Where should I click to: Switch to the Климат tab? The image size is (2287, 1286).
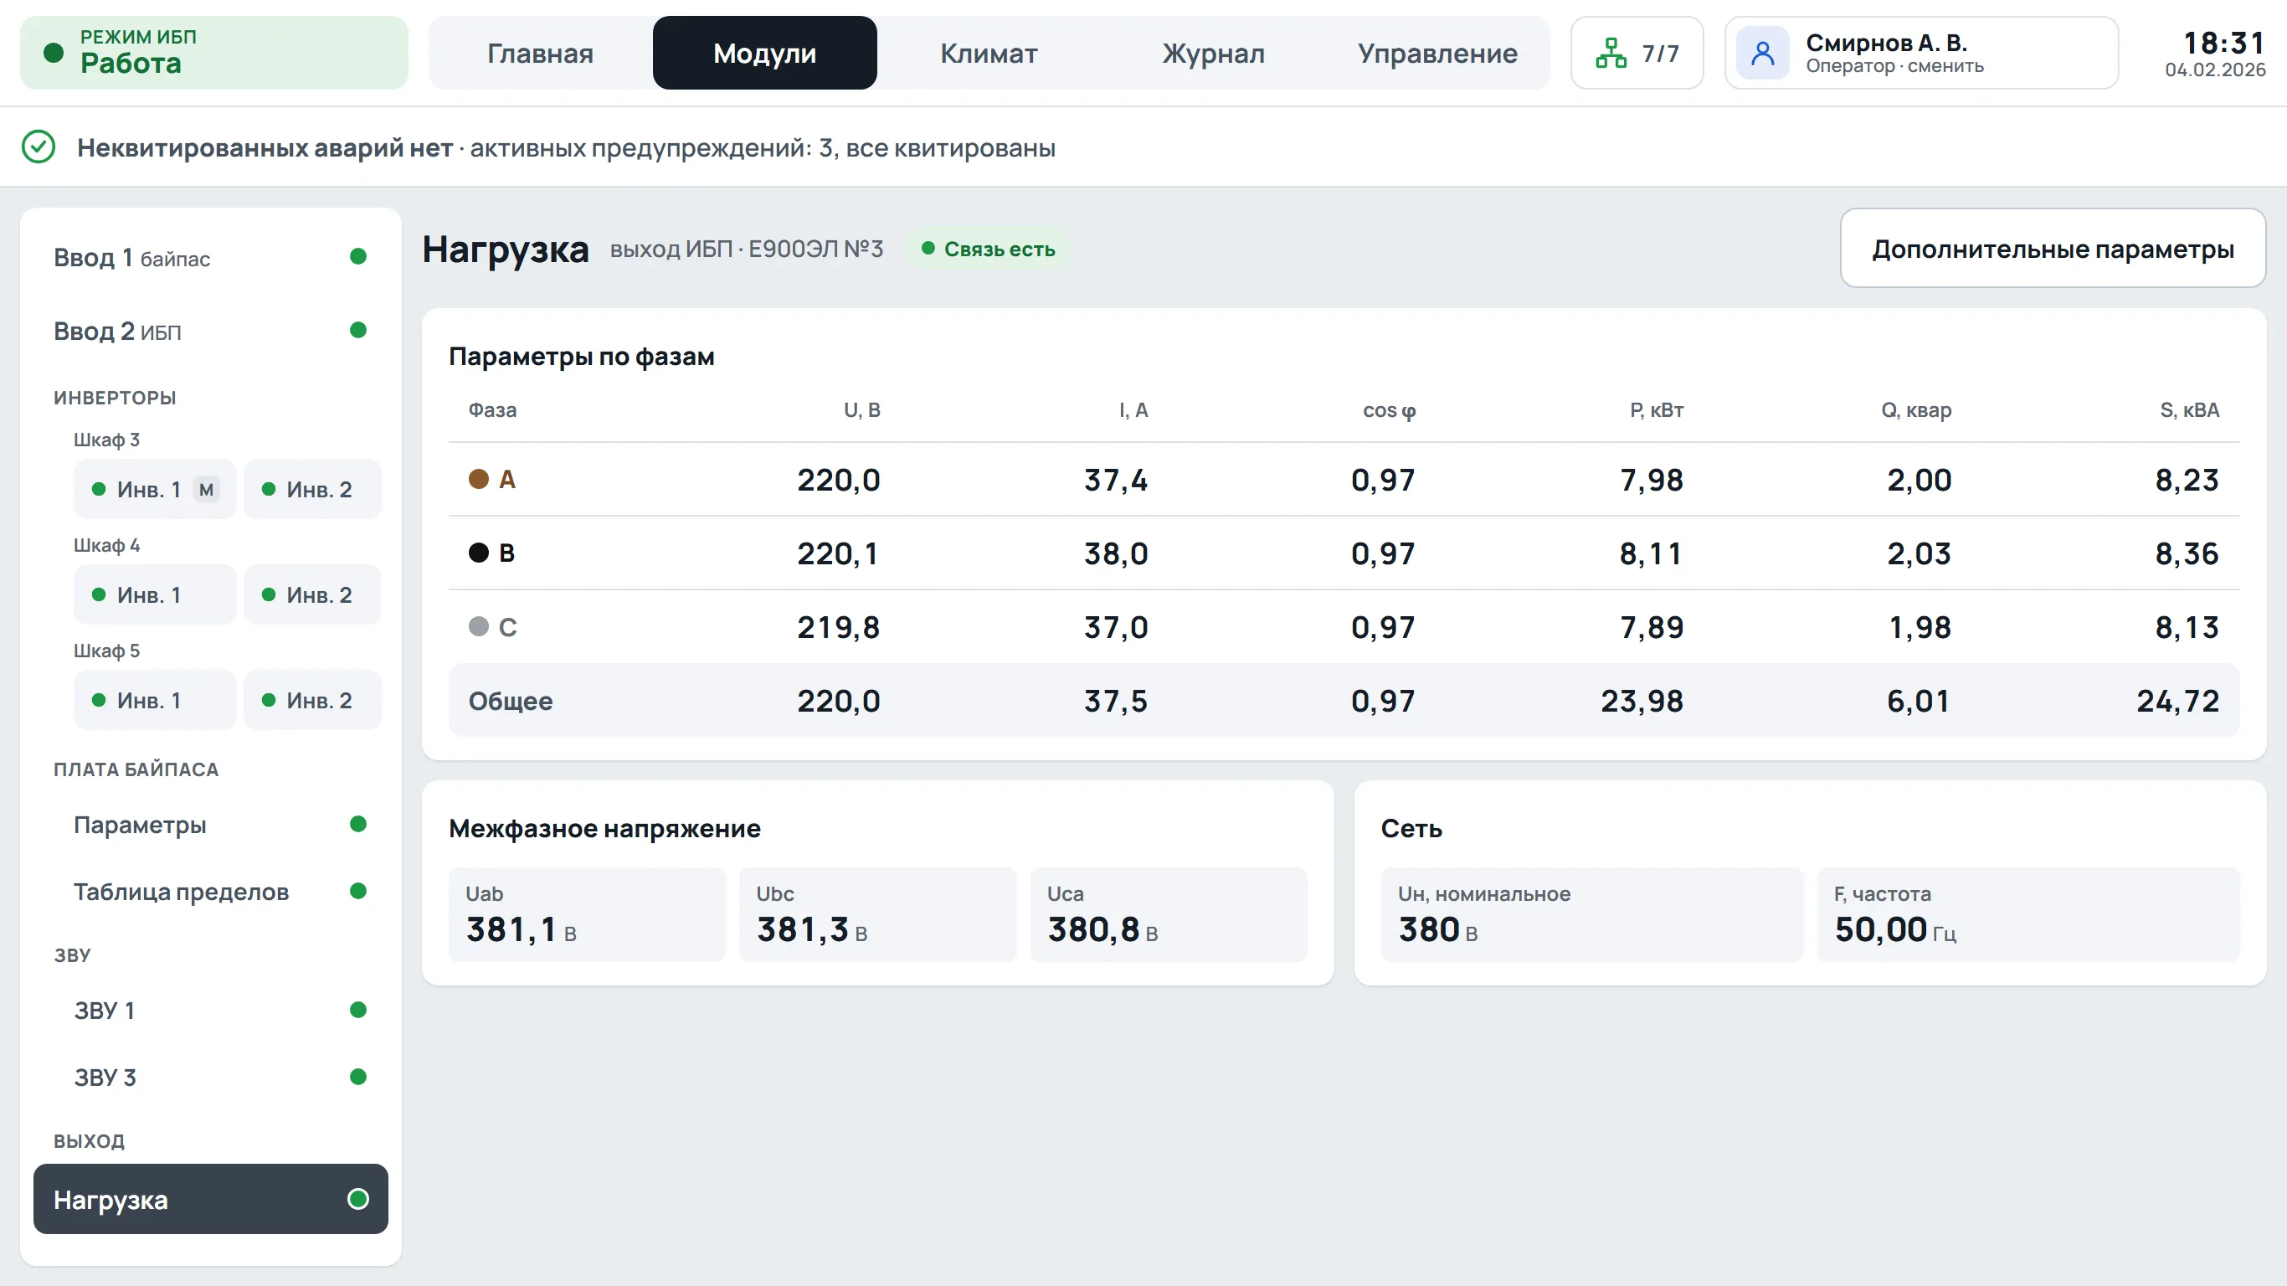click(x=988, y=54)
